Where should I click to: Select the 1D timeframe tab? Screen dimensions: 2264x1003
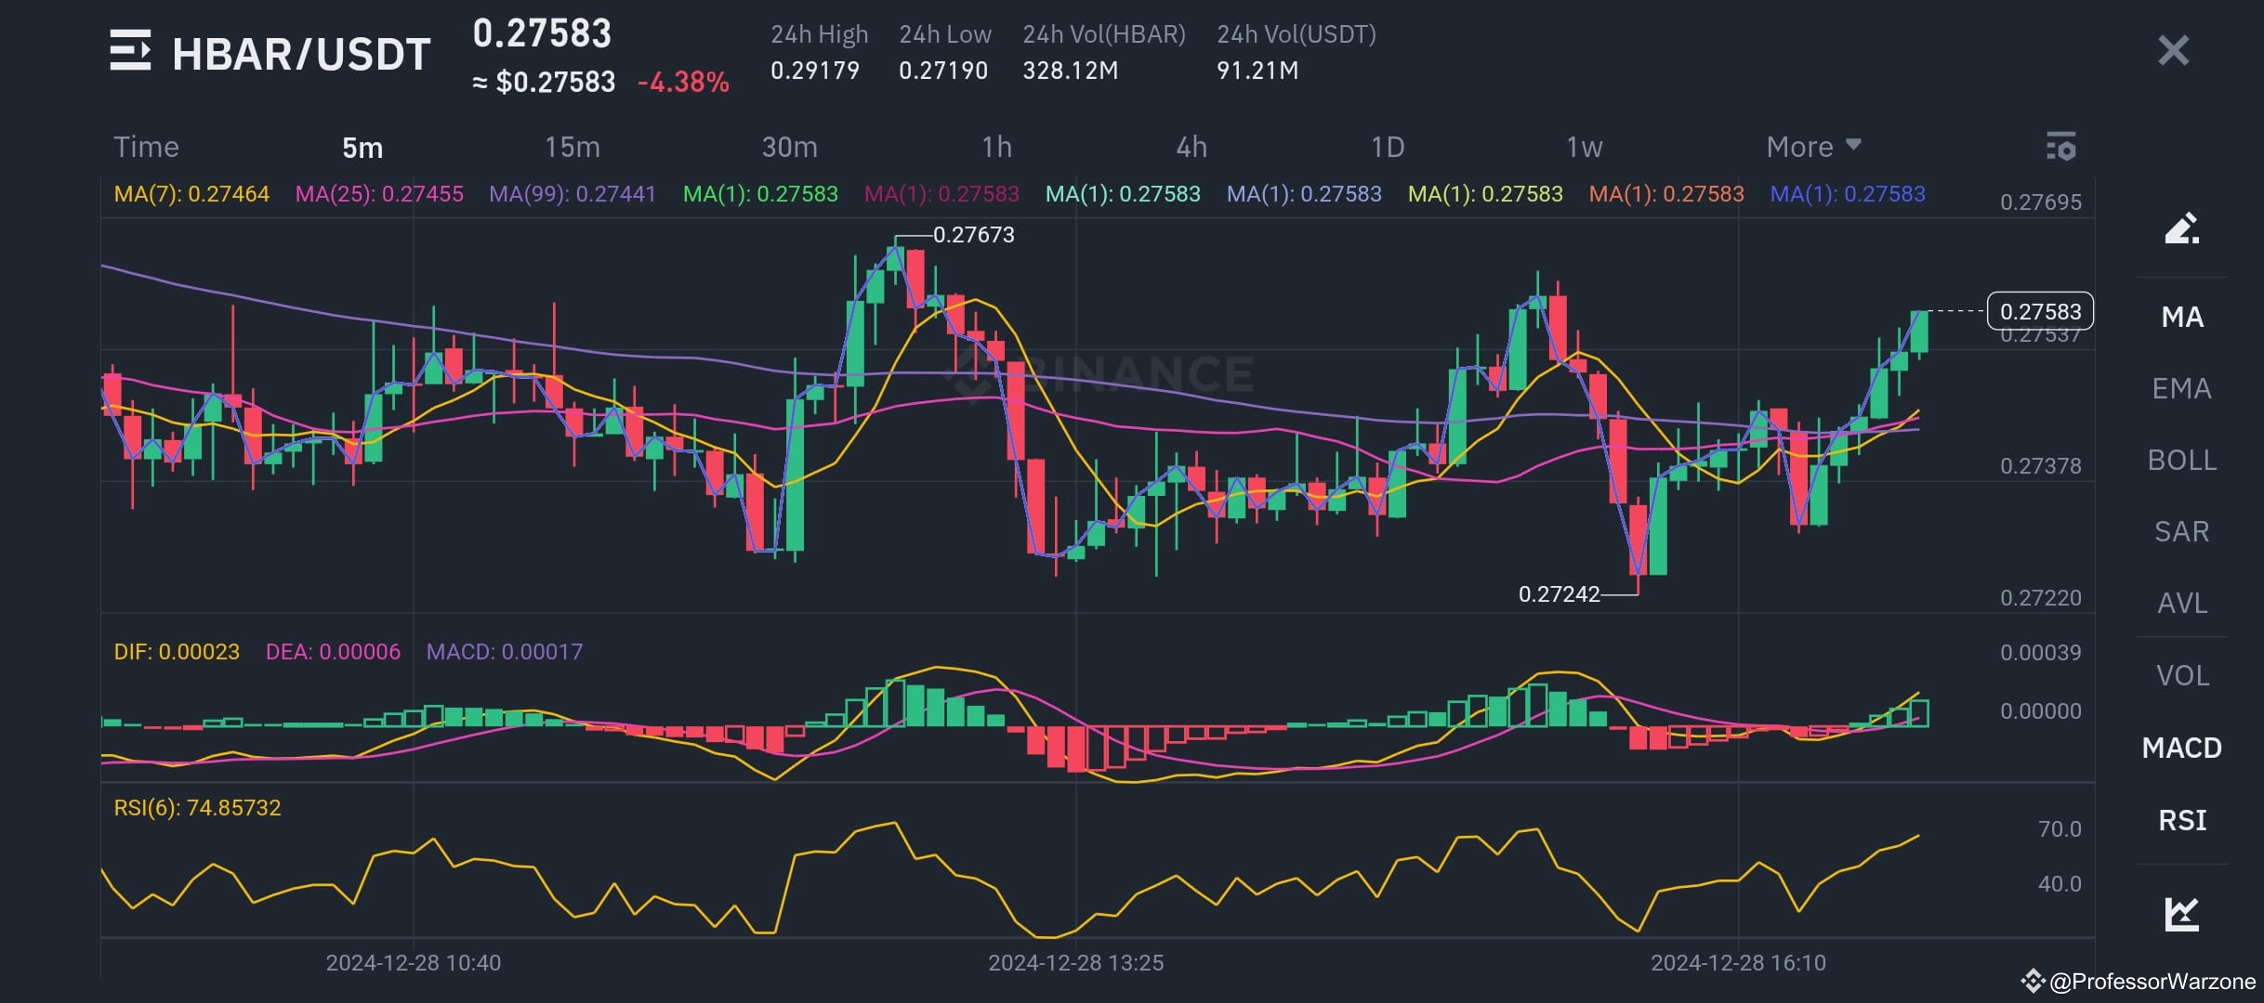coord(1388,147)
